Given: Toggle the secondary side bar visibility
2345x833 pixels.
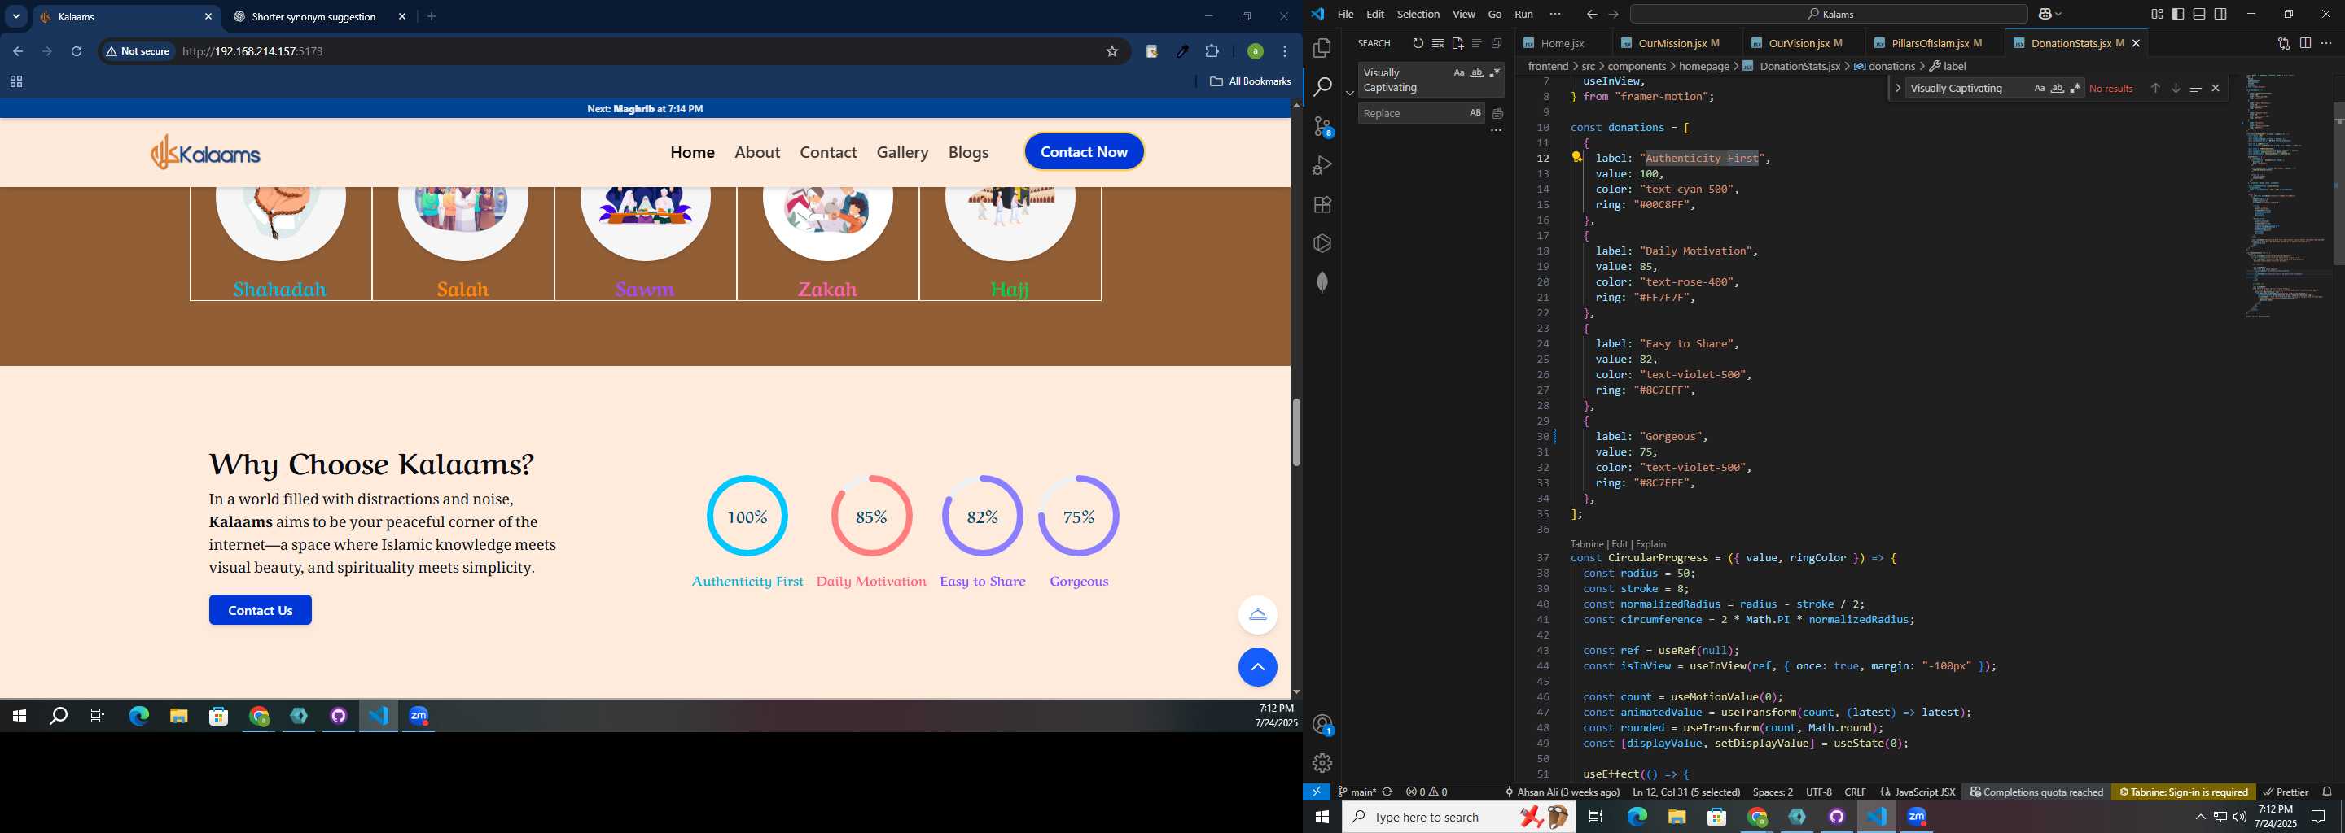Looking at the screenshot, I should click(2220, 15).
